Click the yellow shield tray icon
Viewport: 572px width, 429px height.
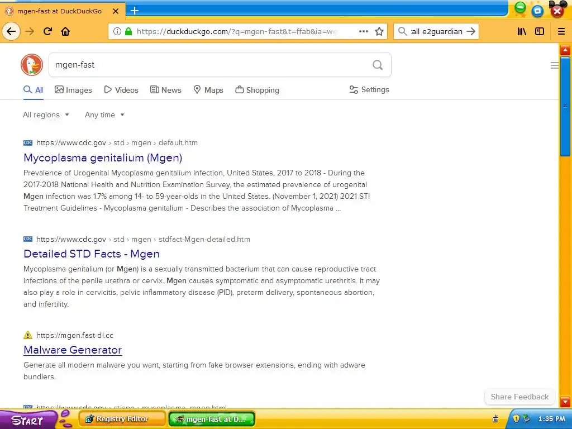(x=516, y=418)
